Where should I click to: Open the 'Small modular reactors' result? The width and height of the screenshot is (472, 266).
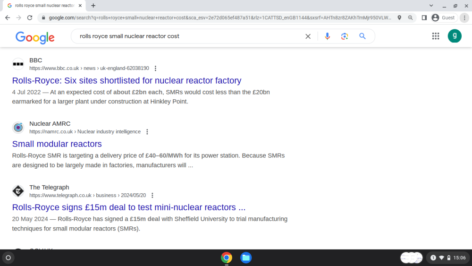point(57,144)
